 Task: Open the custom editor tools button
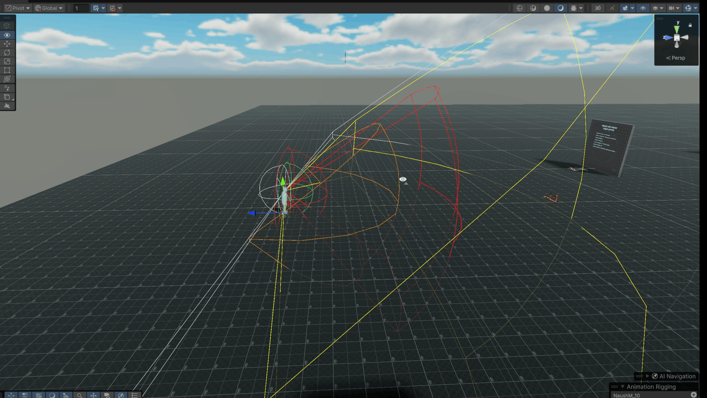coord(7,88)
